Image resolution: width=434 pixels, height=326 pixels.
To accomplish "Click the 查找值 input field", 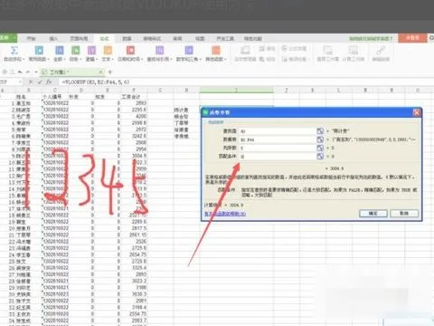I will coord(277,131).
